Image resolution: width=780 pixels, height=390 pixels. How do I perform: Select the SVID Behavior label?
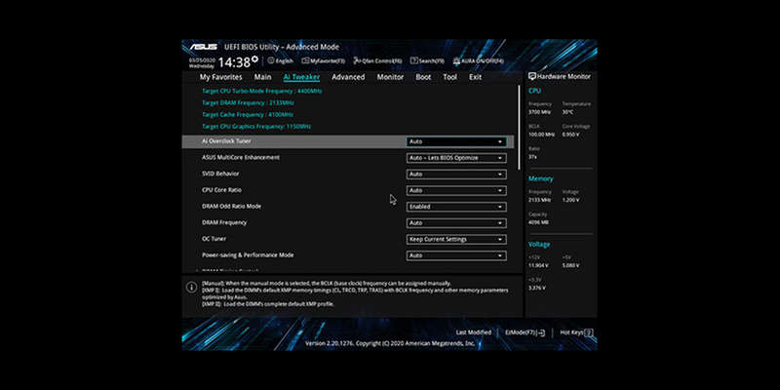tap(220, 174)
